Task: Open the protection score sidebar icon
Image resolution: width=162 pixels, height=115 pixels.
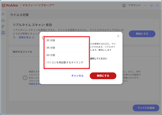Action: [3, 27]
